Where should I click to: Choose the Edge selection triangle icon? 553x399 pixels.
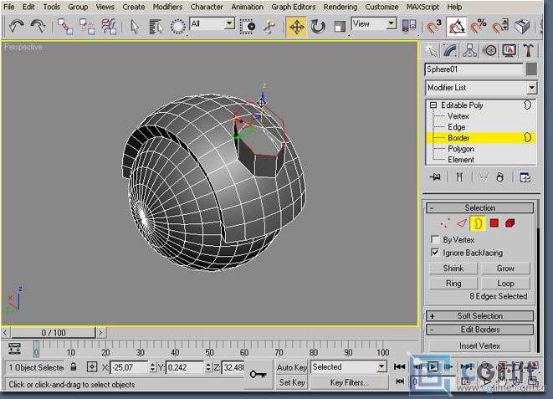(x=461, y=223)
